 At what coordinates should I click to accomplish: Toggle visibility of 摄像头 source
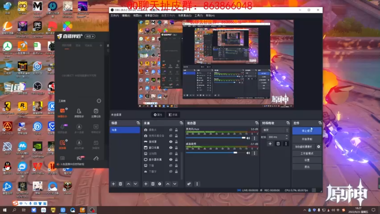(171, 130)
